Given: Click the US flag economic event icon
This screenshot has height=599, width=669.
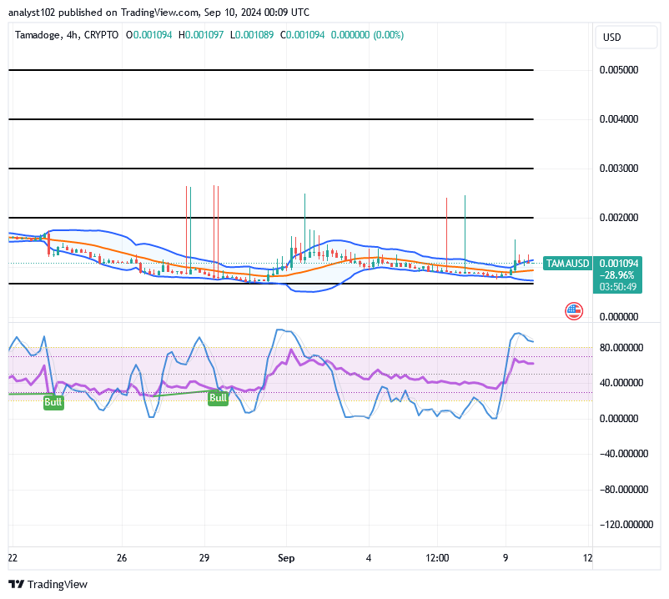Looking at the screenshot, I should tap(574, 311).
